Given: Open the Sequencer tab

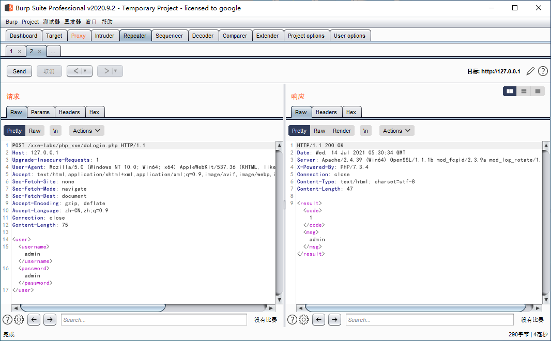Looking at the screenshot, I should click(170, 36).
